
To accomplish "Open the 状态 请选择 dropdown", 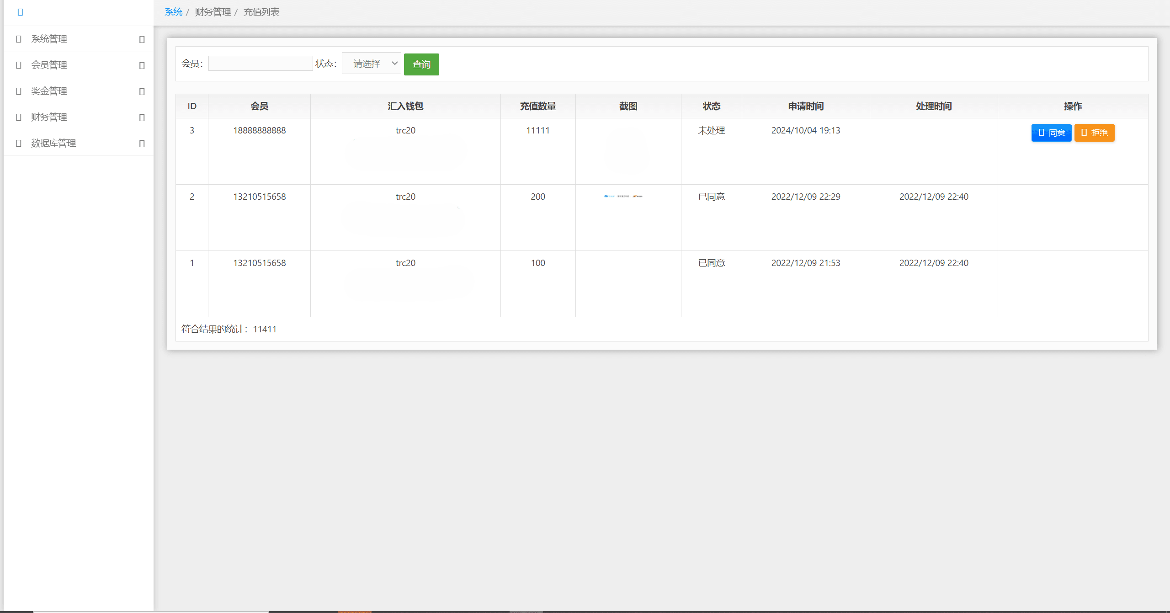I will (x=371, y=64).
